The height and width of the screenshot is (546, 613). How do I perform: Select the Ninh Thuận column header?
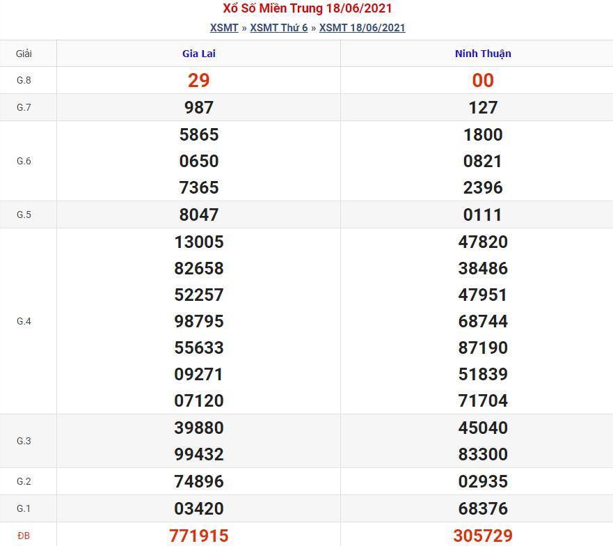[483, 54]
